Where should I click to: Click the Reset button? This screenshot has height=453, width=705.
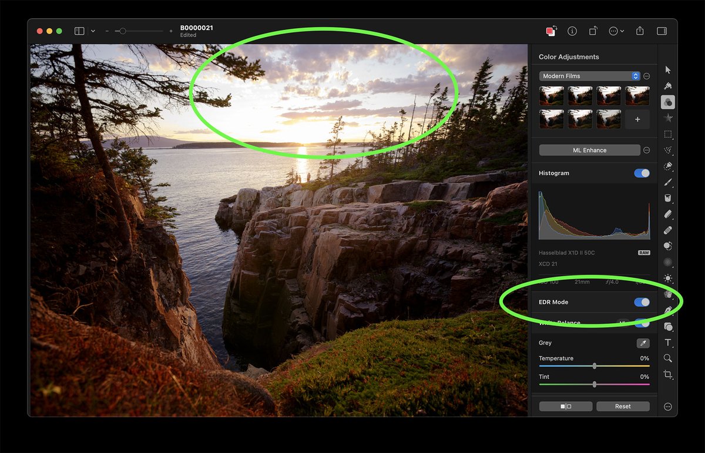pos(623,405)
